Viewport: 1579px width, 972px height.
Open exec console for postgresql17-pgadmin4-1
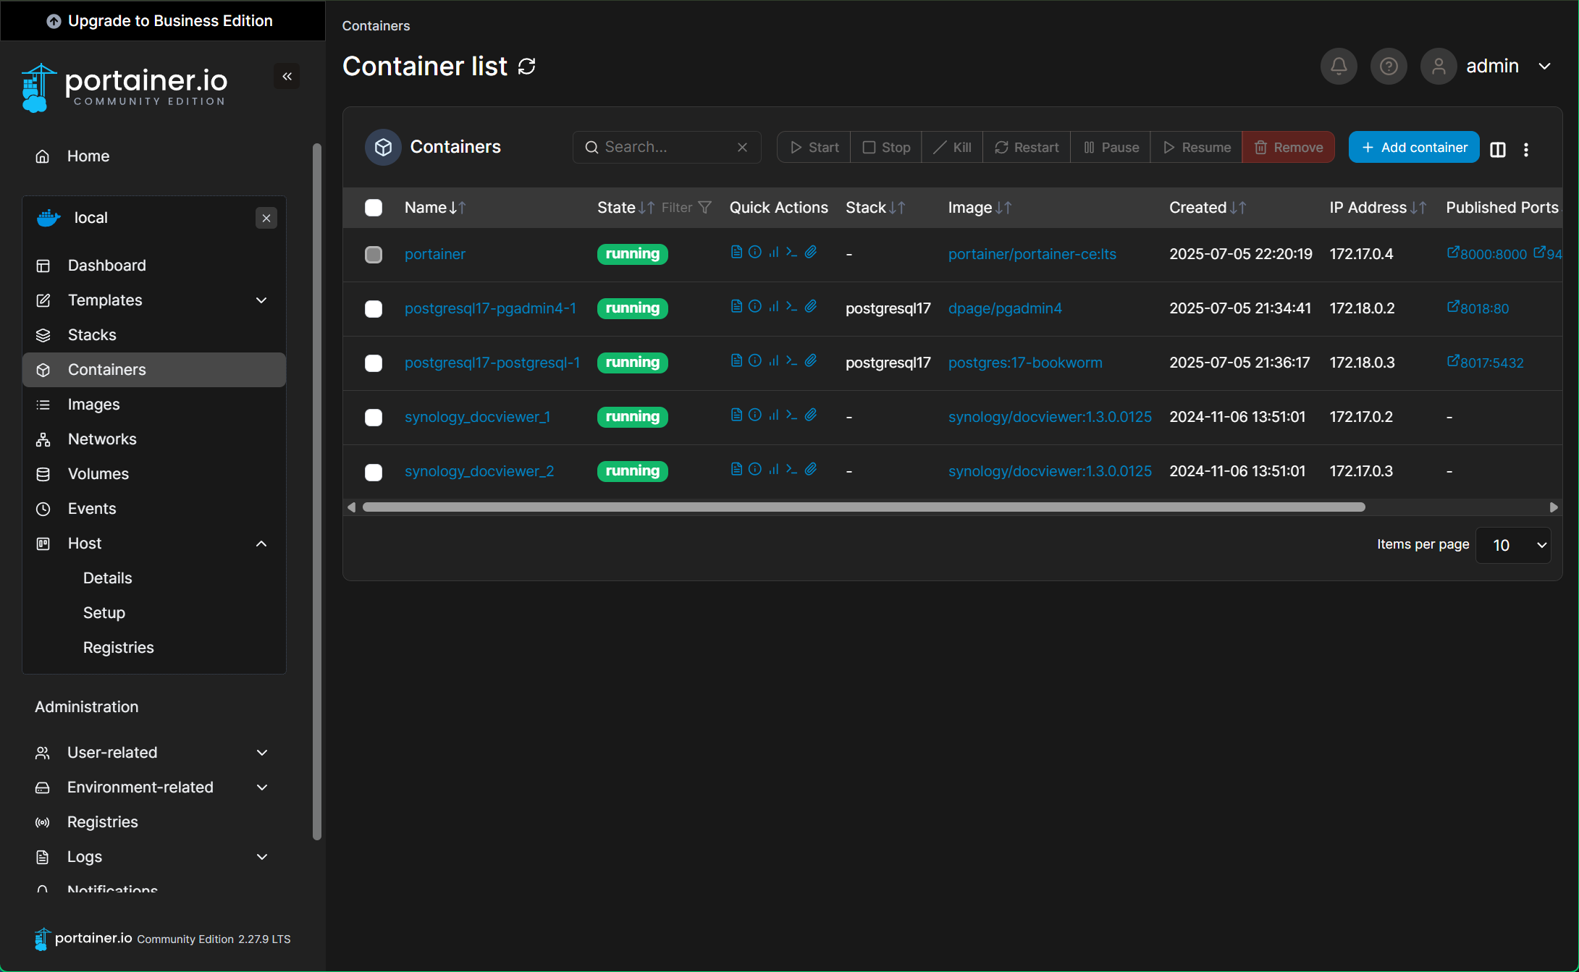791,306
